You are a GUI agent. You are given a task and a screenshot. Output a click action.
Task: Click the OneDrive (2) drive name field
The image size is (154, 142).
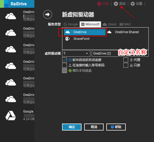120,53
